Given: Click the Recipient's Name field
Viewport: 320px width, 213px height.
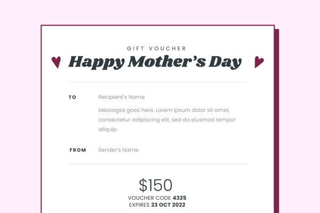Looking at the screenshot, I should click(122, 97).
